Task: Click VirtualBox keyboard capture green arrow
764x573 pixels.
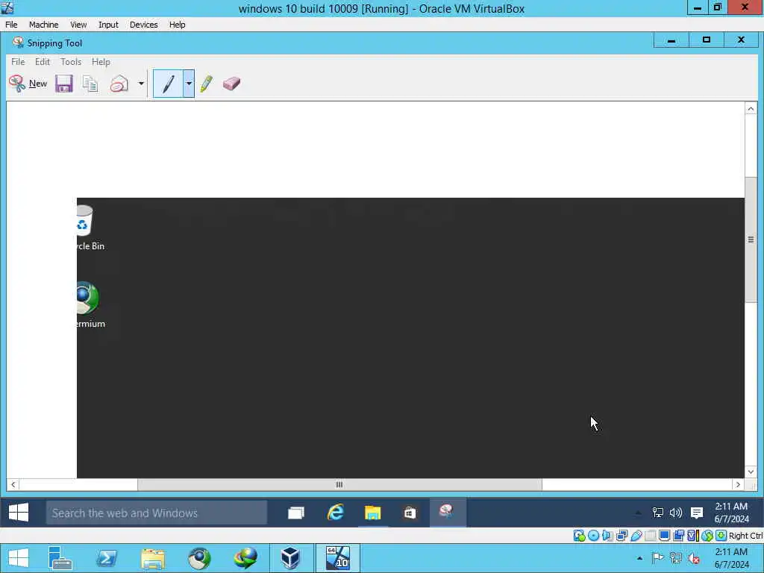Action: click(x=721, y=536)
